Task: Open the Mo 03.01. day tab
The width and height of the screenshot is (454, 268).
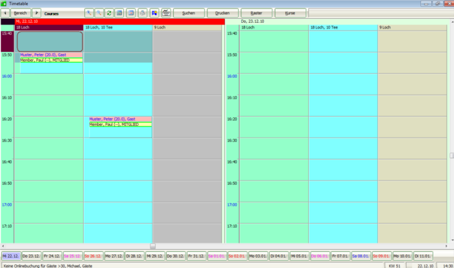Action: click(x=258, y=256)
